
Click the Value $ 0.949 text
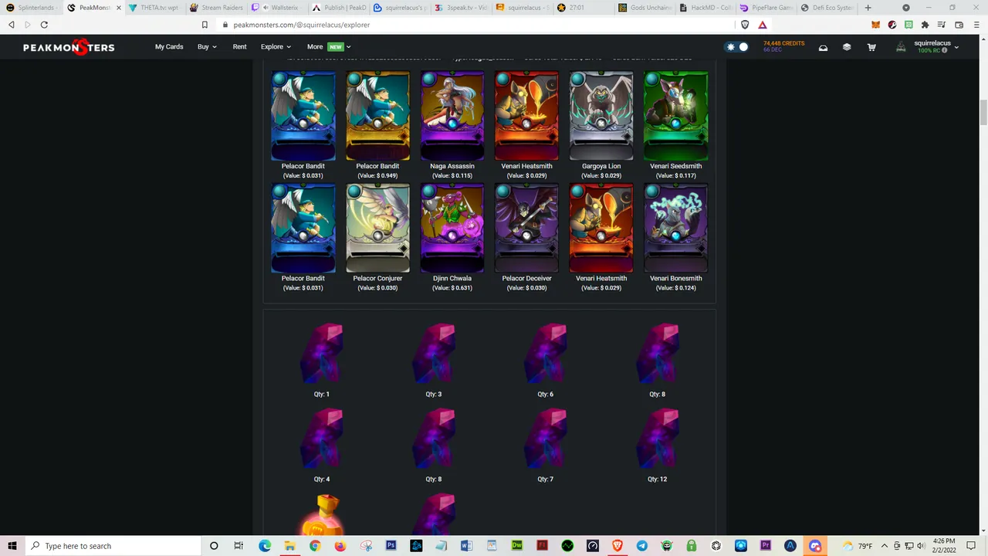tap(377, 176)
